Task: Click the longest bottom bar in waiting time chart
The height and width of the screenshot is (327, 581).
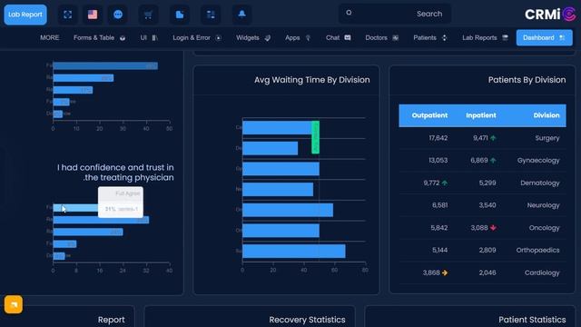Action: coord(294,251)
